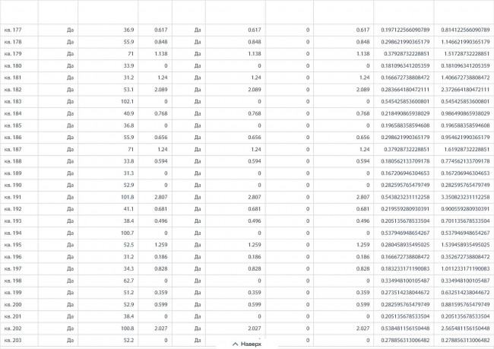Screen dimensions: 494x349
Task: Click the value 0.814122566090789 in row кв. 177
Action: pyautogui.click(x=465, y=30)
